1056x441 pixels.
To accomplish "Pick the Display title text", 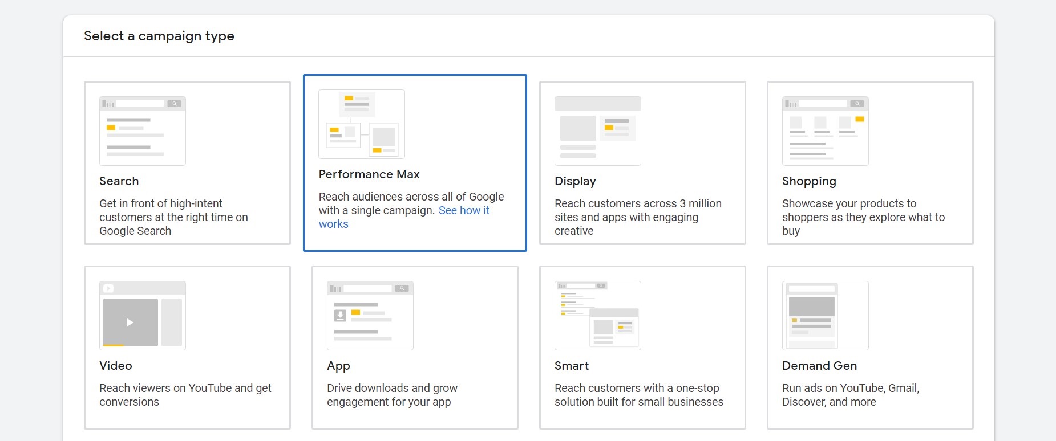I will 575,181.
